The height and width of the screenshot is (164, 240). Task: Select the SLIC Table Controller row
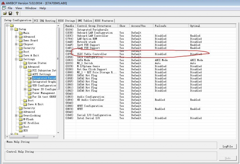click(x=150, y=54)
